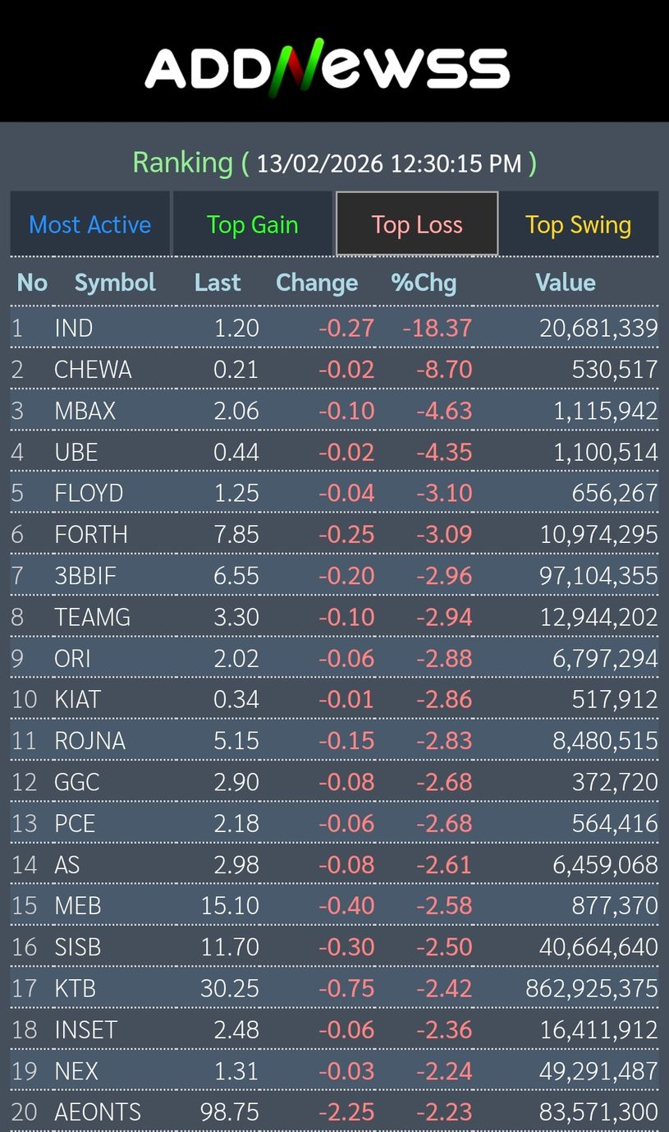
Task: Click the Symbol column header
Action: tap(115, 283)
